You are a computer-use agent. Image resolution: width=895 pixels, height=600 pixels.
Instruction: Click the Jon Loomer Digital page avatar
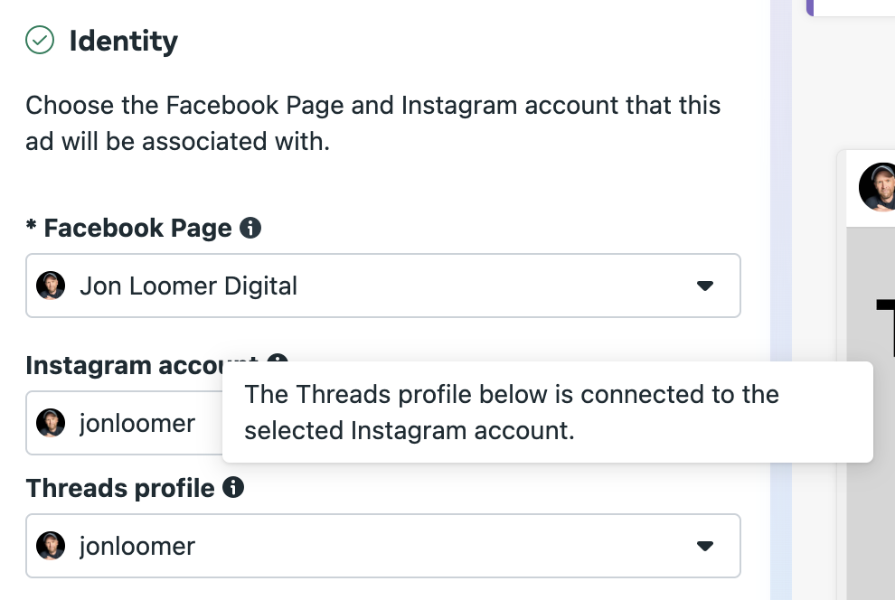click(x=51, y=286)
